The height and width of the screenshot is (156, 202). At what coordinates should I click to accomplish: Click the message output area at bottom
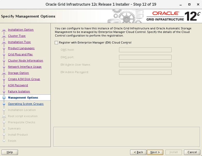(x=127, y=137)
